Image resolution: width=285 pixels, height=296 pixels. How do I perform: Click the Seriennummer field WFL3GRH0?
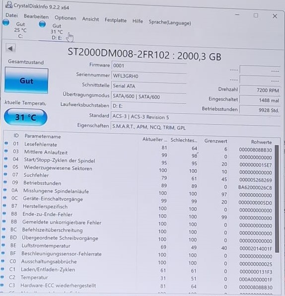click(x=149, y=76)
